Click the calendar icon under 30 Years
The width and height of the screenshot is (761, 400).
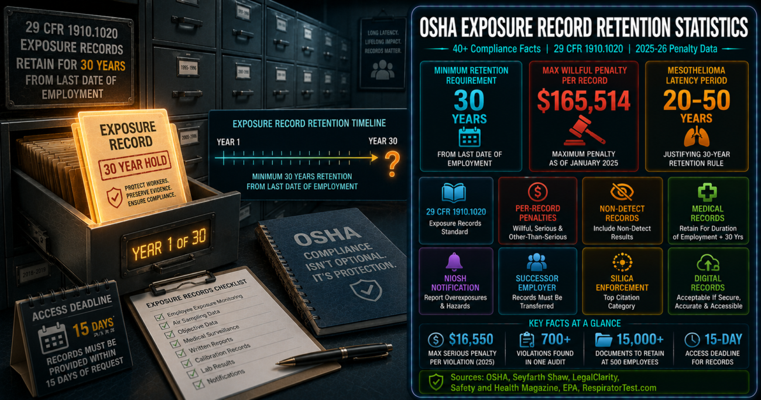tap(469, 136)
